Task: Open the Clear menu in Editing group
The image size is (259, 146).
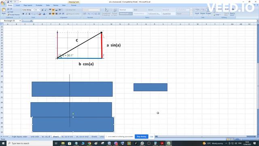Action: pos(217,15)
